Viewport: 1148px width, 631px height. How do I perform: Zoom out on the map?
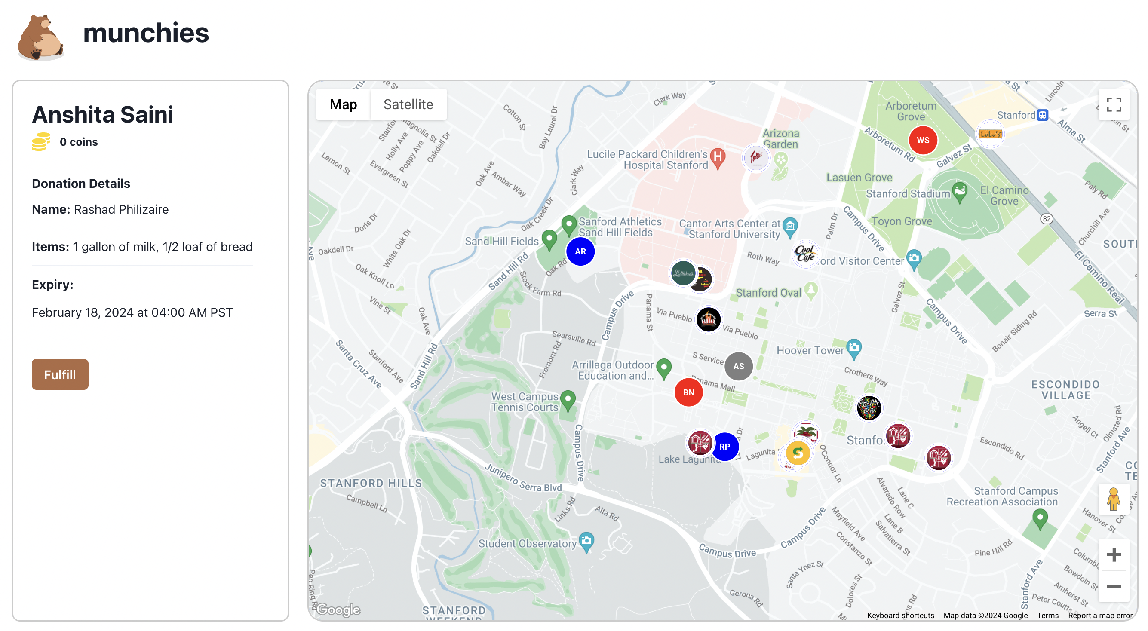(x=1113, y=586)
